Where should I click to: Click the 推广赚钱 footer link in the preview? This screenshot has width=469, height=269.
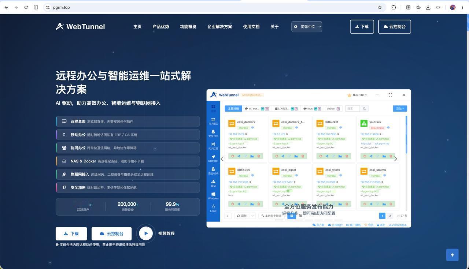pyautogui.click(x=353, y=225)
